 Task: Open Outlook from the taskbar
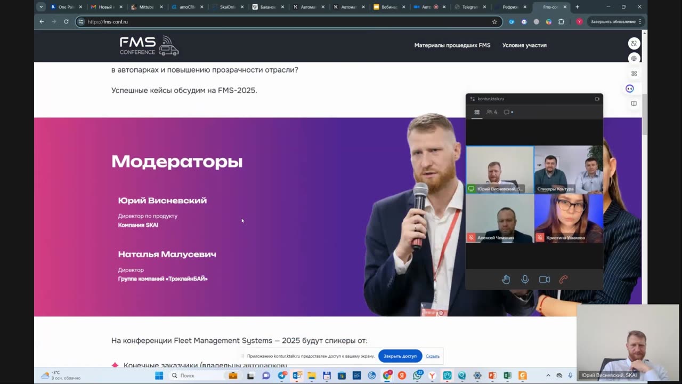(x=297, y=375)
